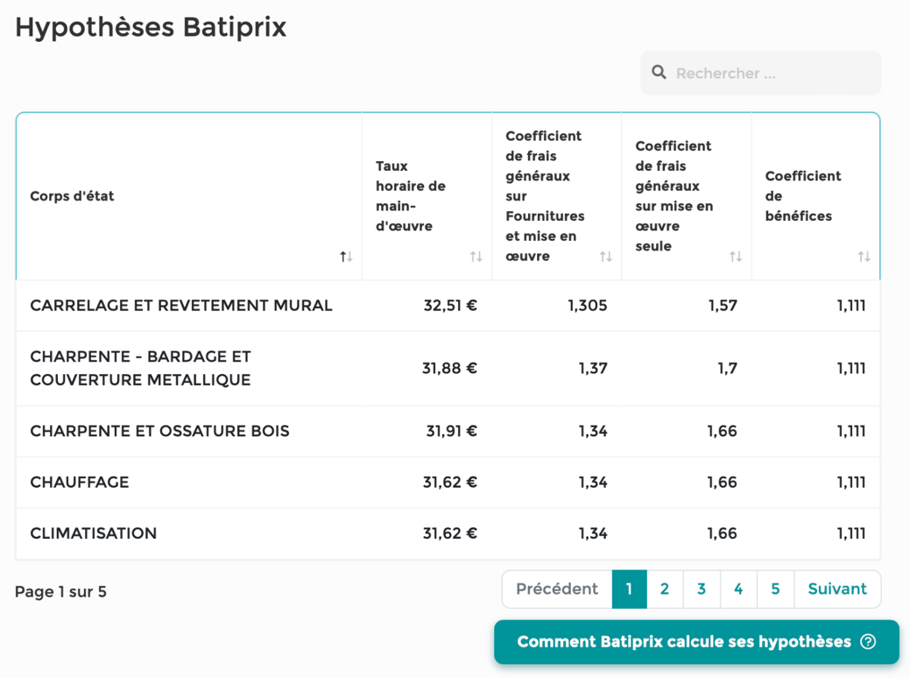Click the 1,37 coefficient value
Viewport: 910px width, 678px height.
tap(593, 369)
